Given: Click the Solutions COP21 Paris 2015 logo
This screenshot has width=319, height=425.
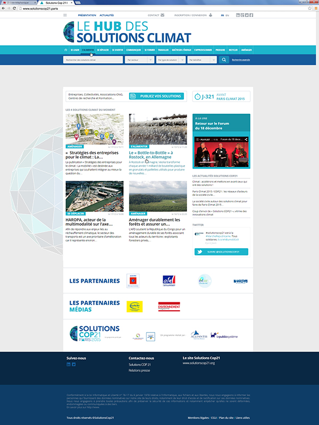Looking at the screenshot, I should pos(95,333).
